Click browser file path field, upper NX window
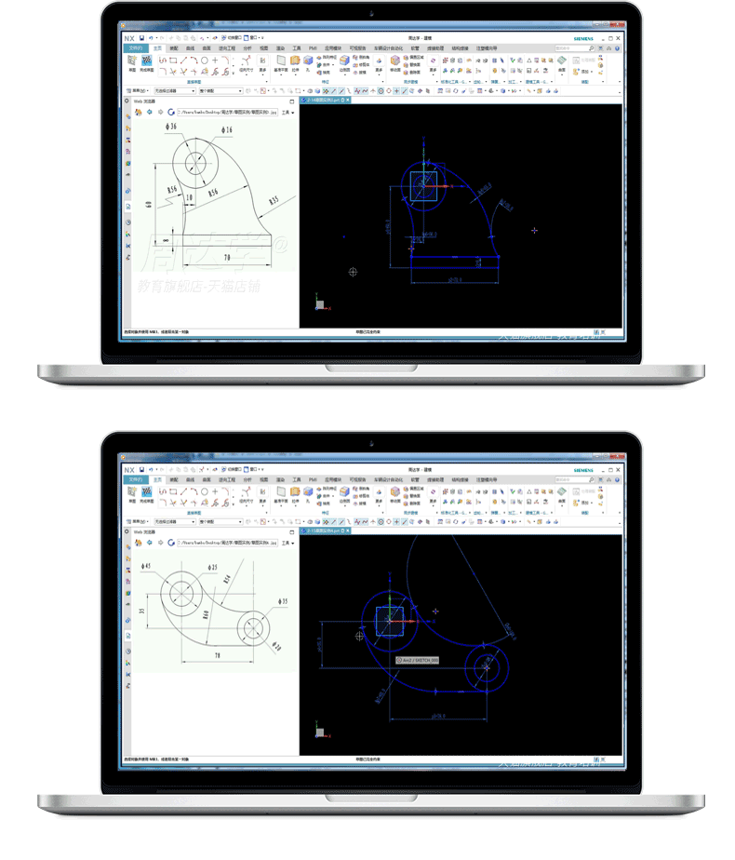 (227, 112)
